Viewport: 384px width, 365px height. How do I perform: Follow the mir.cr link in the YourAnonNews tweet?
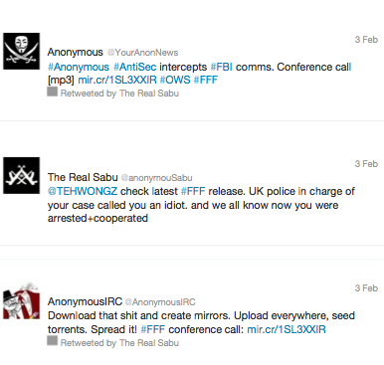[117, 80]
